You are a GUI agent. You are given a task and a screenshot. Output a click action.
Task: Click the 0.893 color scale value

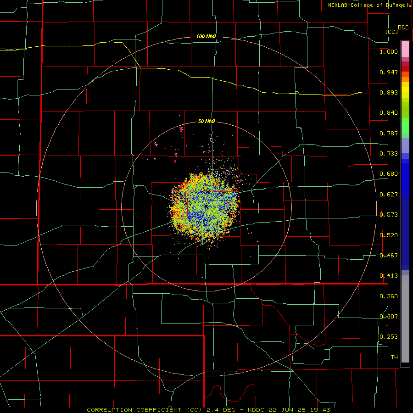(x=389, y=92)
